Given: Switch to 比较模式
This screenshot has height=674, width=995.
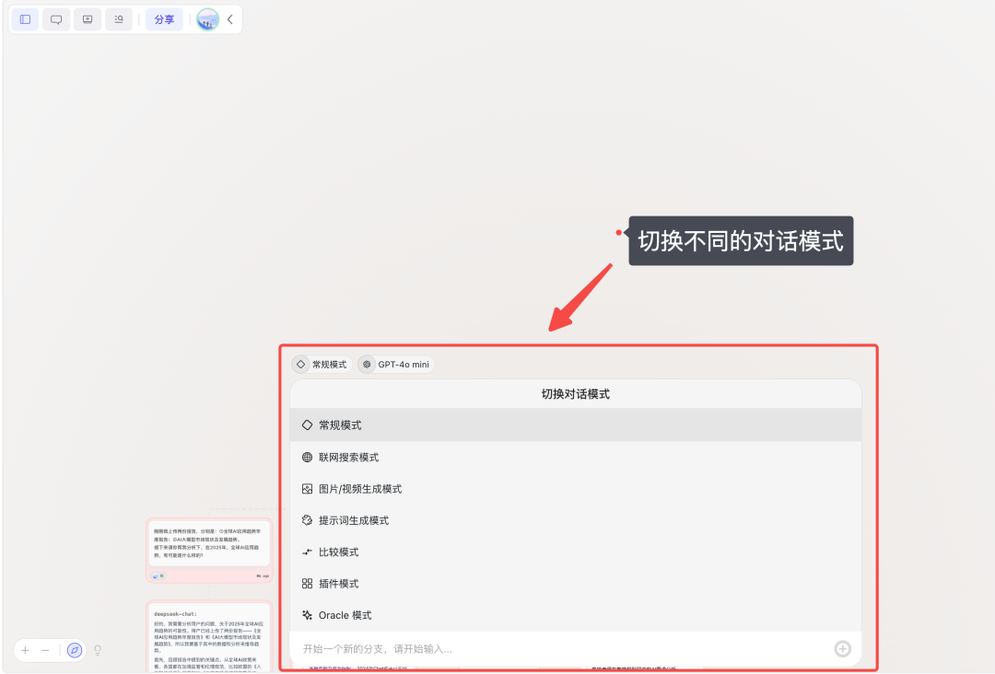Looking at the screenshot, I should point(340,552).
